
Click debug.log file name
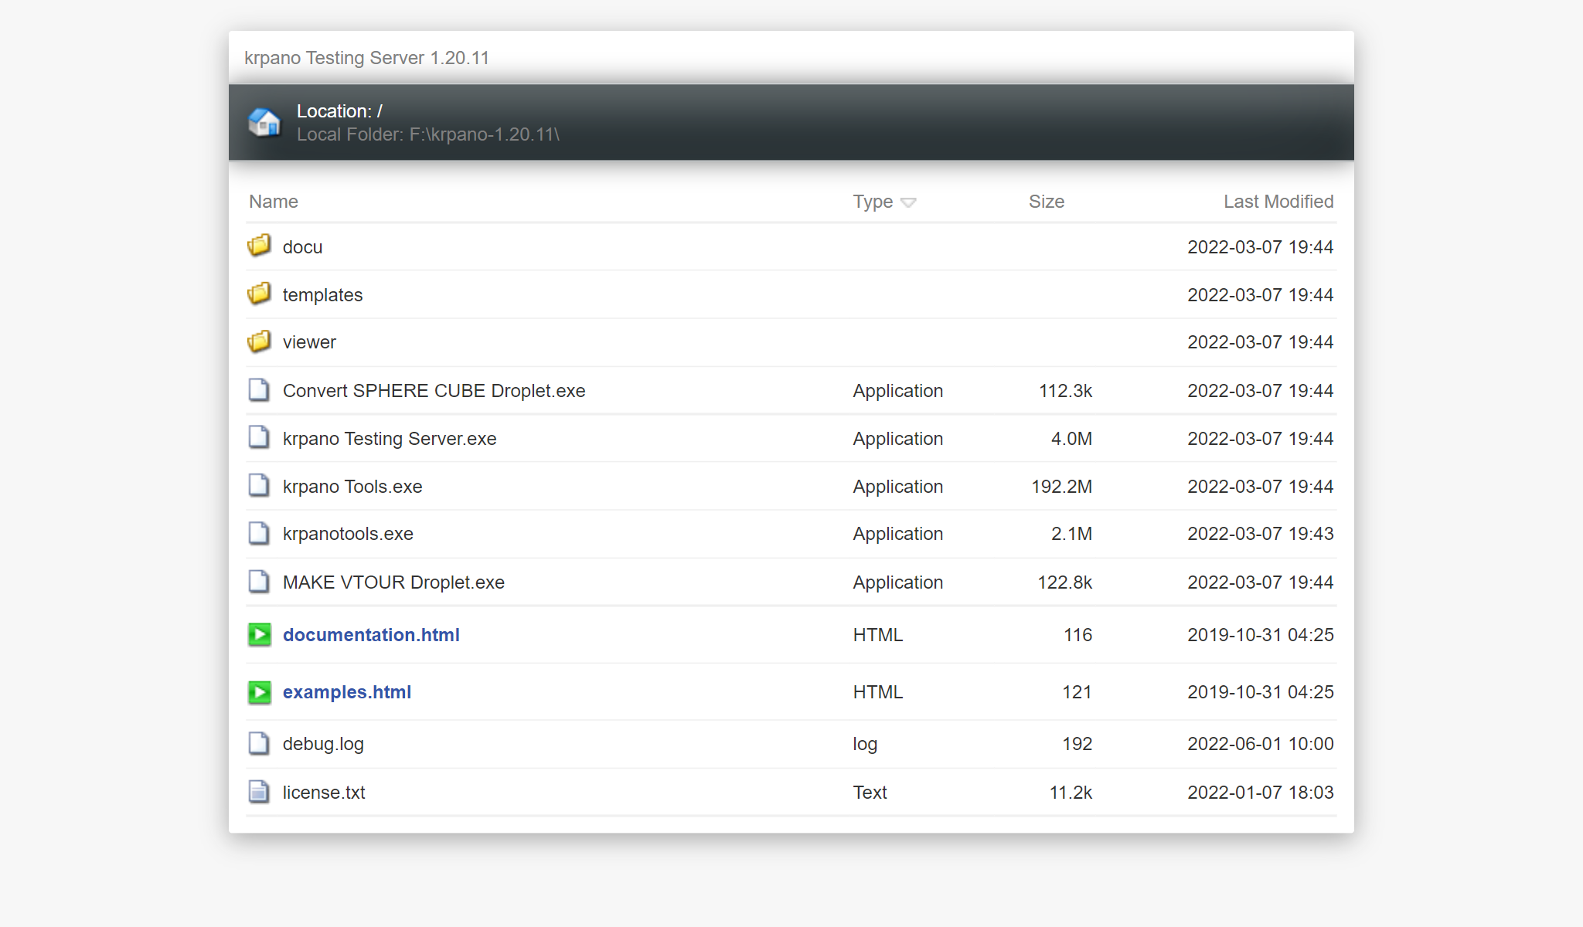coord(323,744)
